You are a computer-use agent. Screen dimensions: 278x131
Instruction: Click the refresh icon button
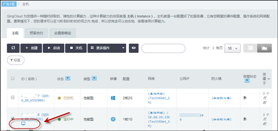tap(13, 48)
